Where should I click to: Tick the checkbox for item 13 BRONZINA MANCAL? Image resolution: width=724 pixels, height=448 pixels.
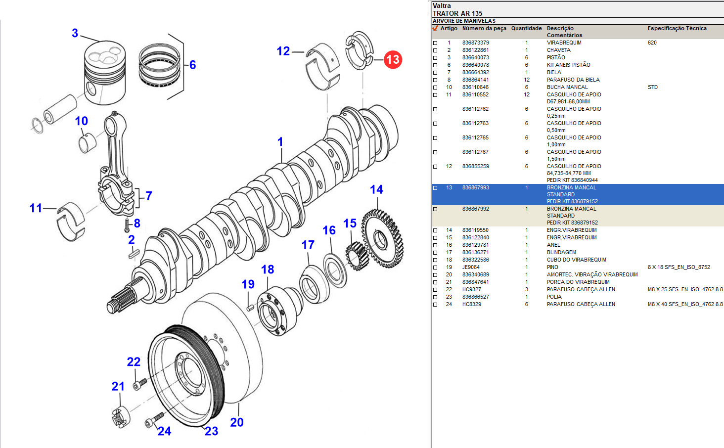tap(435, 188)
